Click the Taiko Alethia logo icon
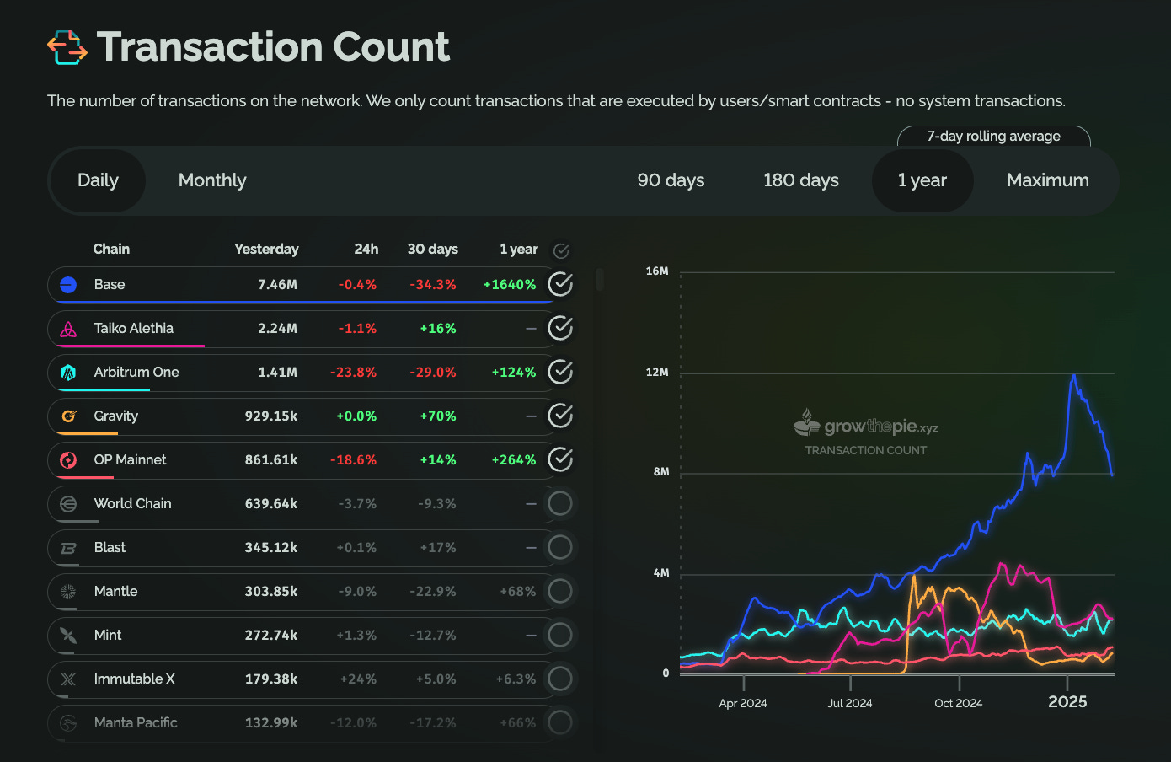The image size is (1171, 762). click(68, 329)
